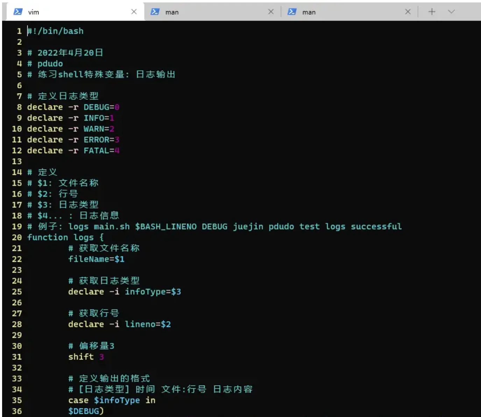Click the '# 练习shell特殊变量: 日志输出' comment
The height and width of the screenshot is (417, 481).
point(101,75)
